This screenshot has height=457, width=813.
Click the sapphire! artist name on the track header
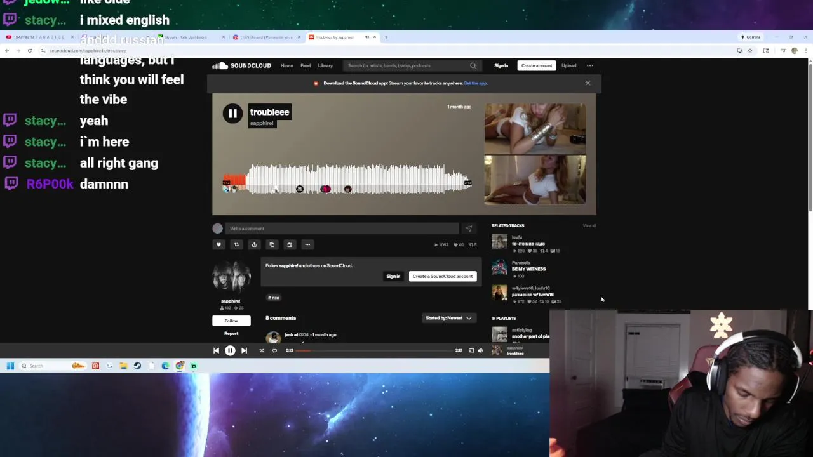pyautogui.click(x=262, y=123)
